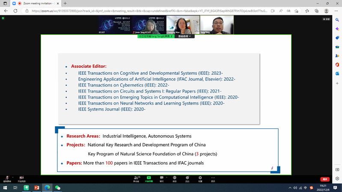342x192 pixels.
Task: Go back to previous page
Action: 6,11
